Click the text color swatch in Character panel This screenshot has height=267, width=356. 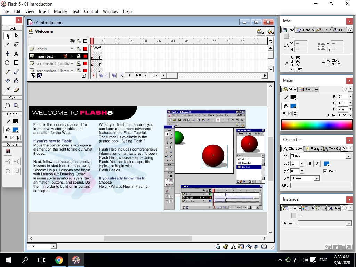coord(326,164)
